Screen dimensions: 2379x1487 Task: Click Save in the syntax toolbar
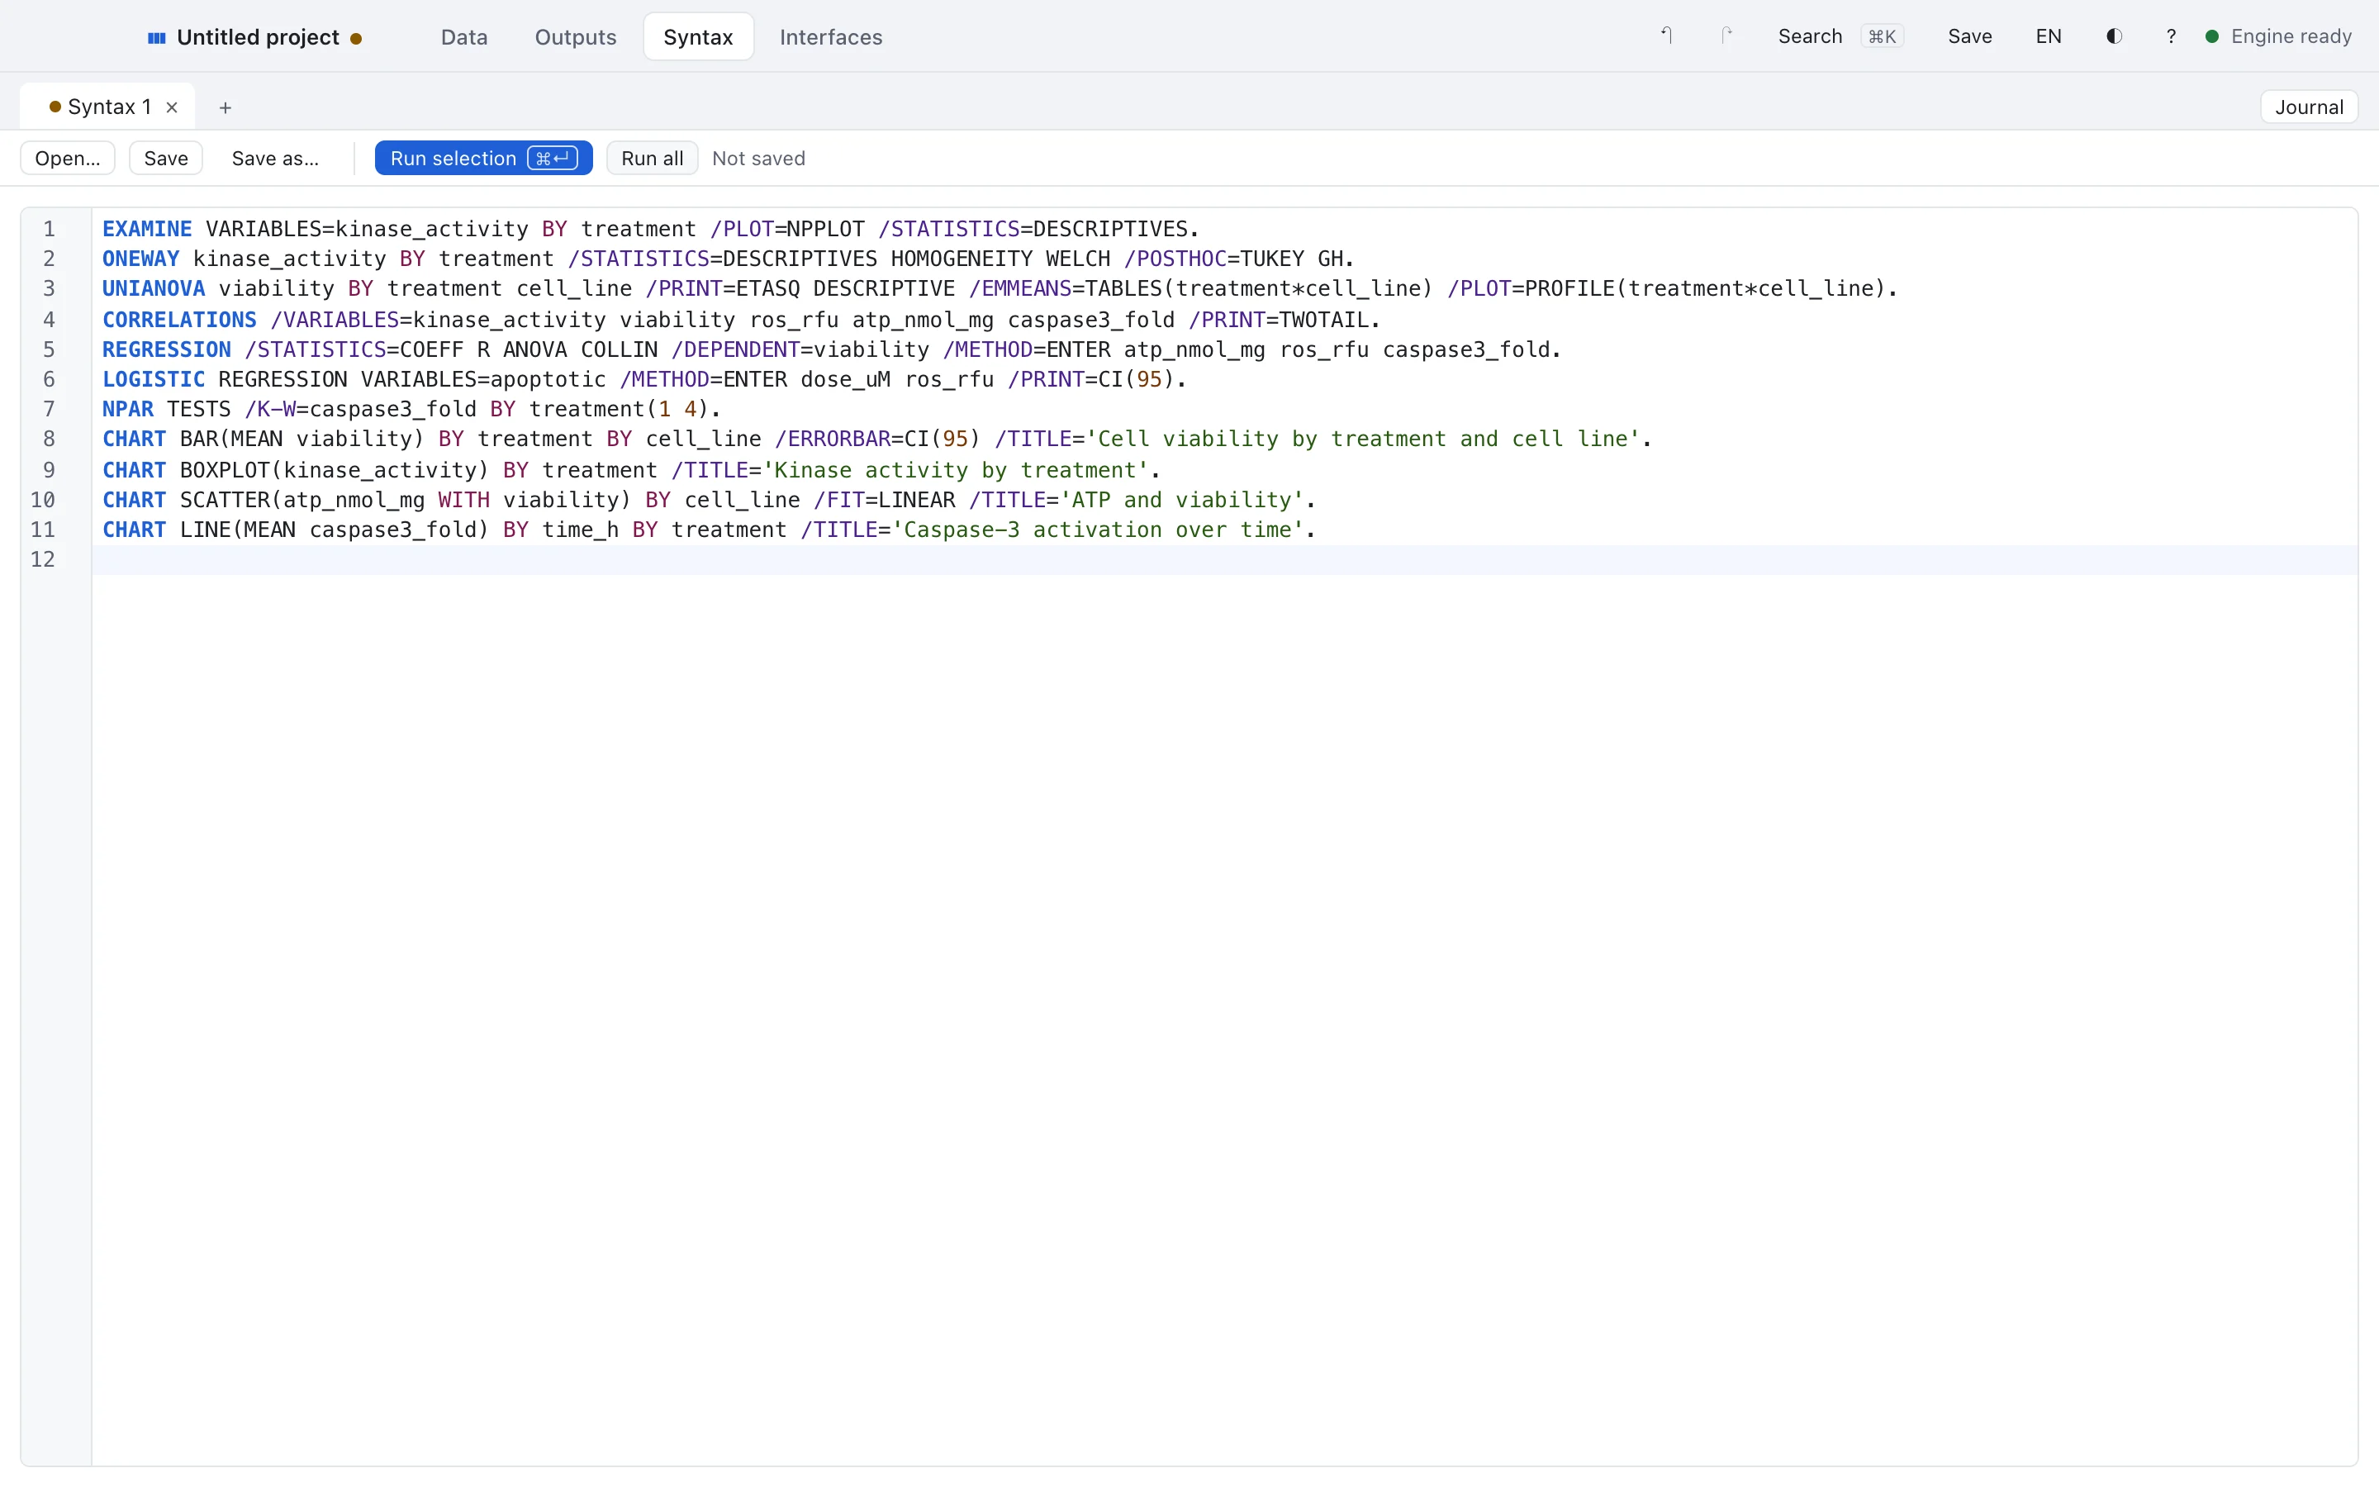click(x=166, y=159)
